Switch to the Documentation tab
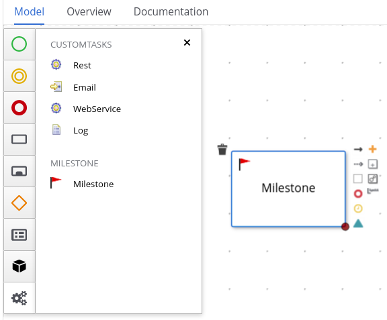This screenshot has width=387, height=320. coord(171,11)
